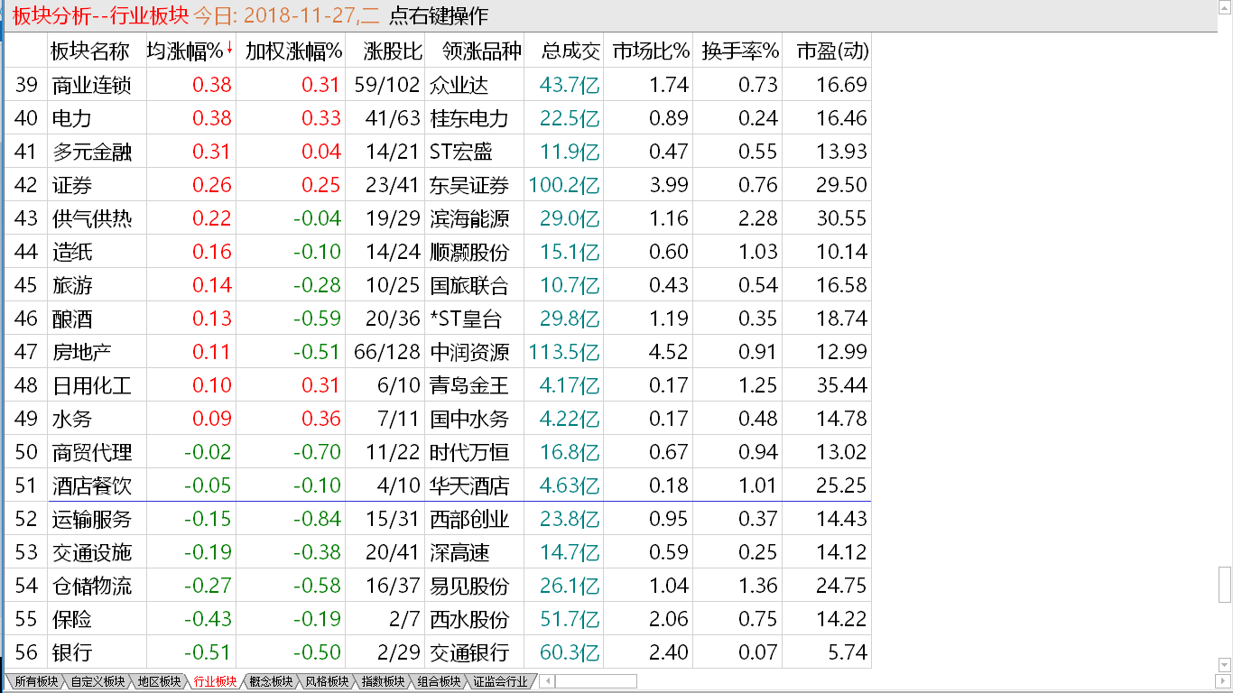
Task: Select the 仓储物流 sector row
Action: (437, 586)
